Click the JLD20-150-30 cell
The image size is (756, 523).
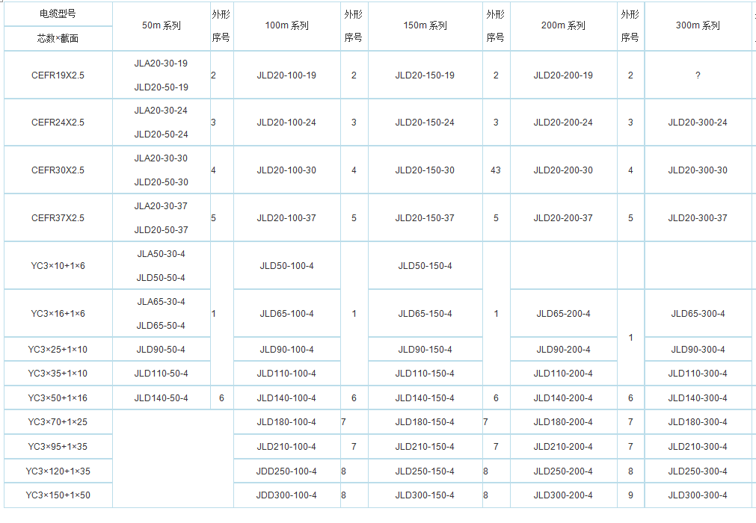tap(425, 170)
